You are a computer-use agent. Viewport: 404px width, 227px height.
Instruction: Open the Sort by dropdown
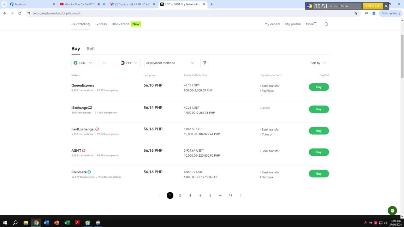point(319,63)
